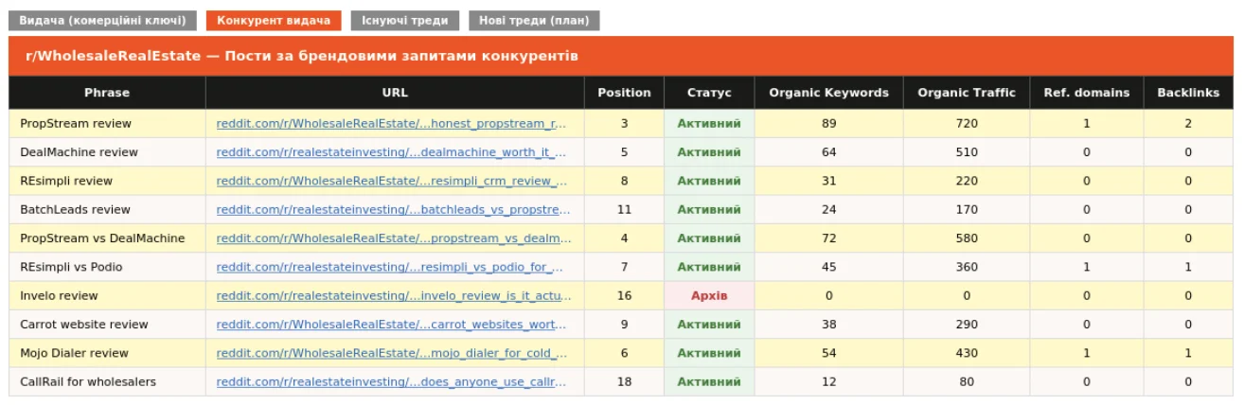Click the Phrase column header
Image resolution: width=1244 pixels, height=405 pixels.
107,93
